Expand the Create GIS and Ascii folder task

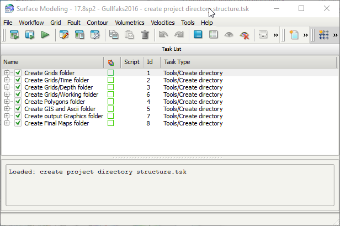click(7, 109)
